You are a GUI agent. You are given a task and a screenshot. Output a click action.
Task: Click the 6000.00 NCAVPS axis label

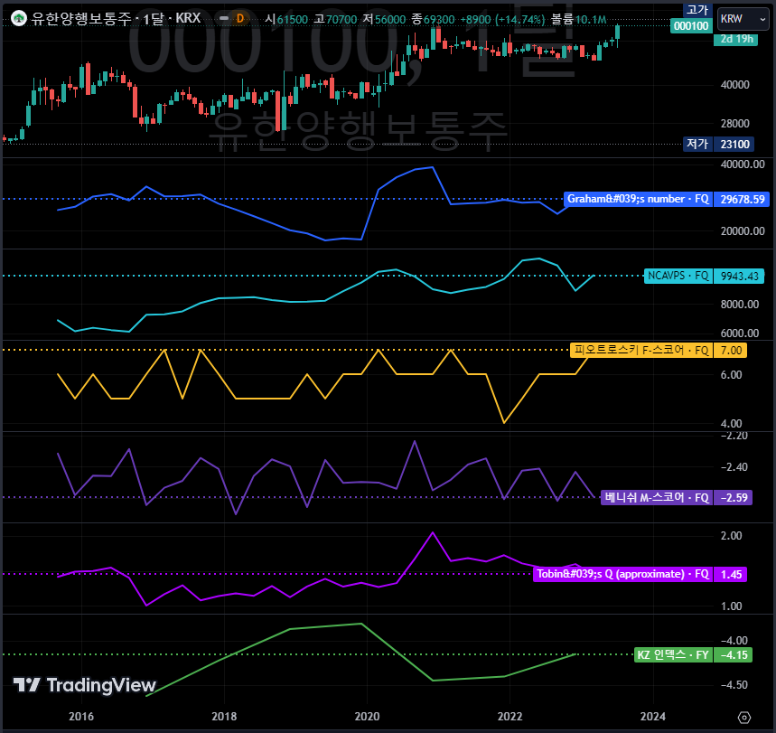point(739,334)
